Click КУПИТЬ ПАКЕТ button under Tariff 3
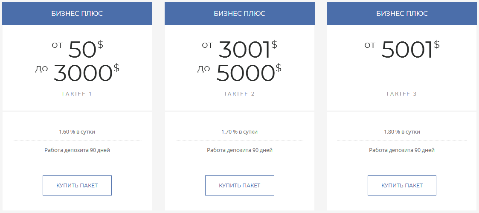This screenshot has width=479, height=213. point(402,186)
